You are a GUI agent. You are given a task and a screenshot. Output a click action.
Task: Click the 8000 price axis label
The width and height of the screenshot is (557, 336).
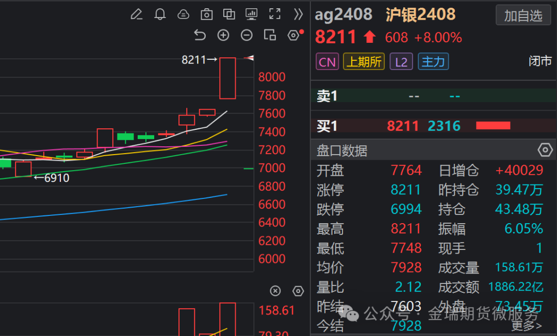click(x=272, y=77)
